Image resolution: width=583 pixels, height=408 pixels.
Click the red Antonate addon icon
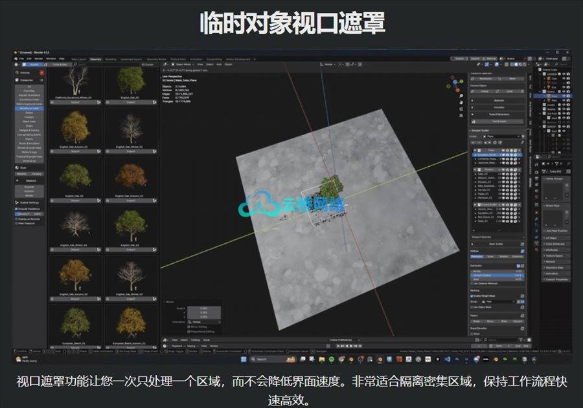[x=42, y=73]
